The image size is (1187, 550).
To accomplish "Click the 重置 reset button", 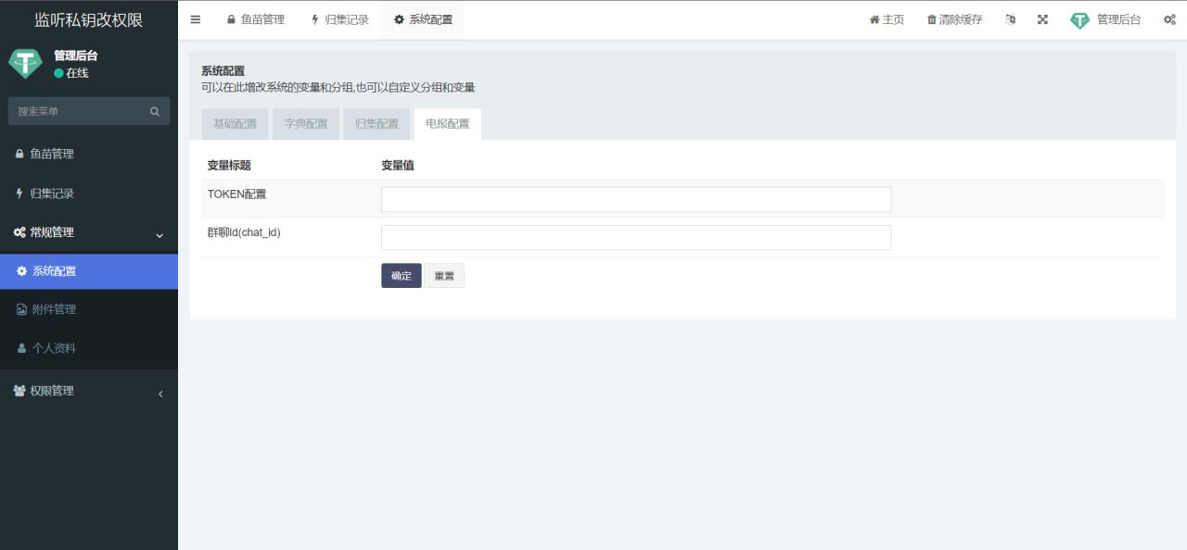I will [444, 276].
